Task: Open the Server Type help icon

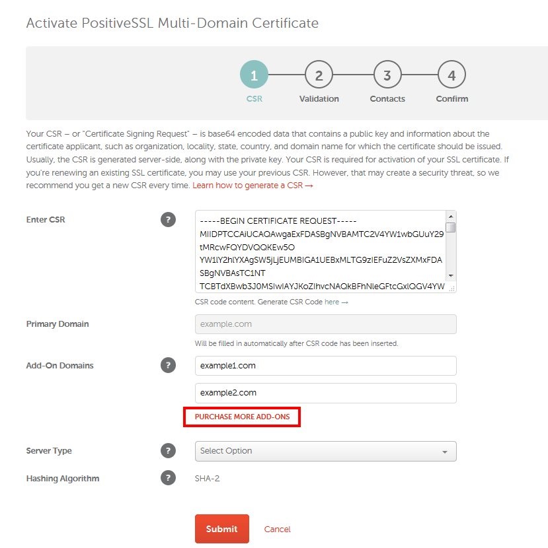Action: tap(169, 450)
